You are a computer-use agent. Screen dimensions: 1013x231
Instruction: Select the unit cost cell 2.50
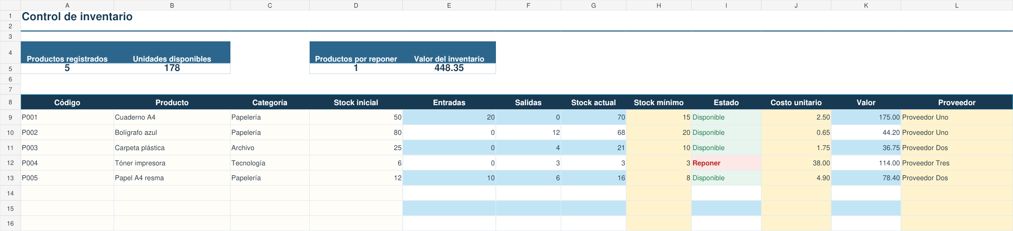tap(796, 117)
